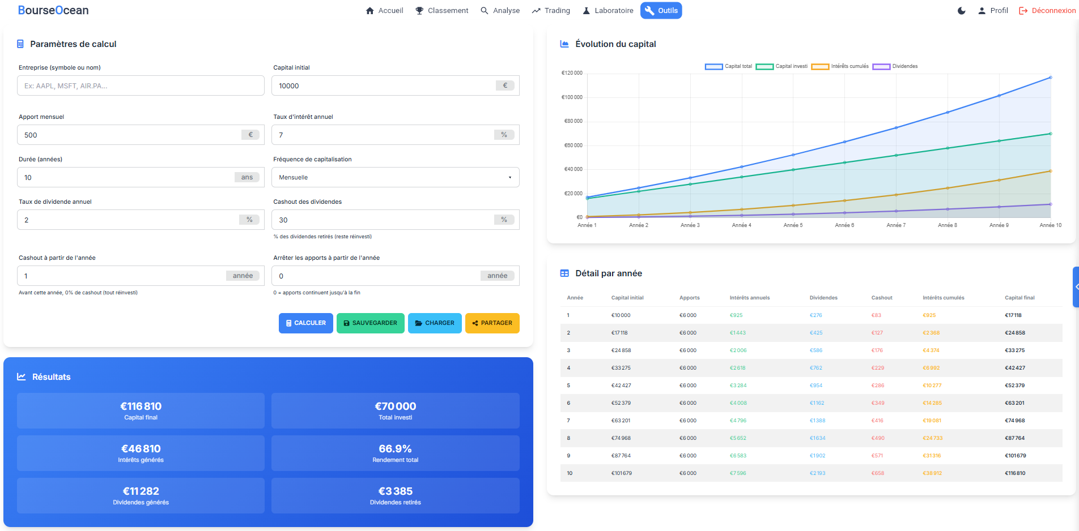Toggle dark mode moon icon
The image size is (1079, 531).
962,11
